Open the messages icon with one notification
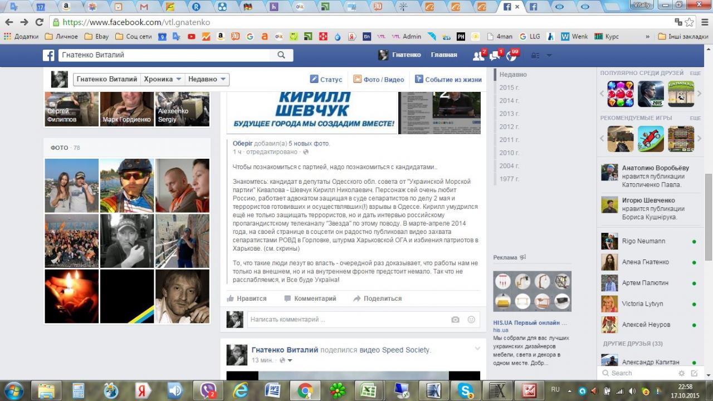This screenshot has height=401, width=713. [494, 56]
